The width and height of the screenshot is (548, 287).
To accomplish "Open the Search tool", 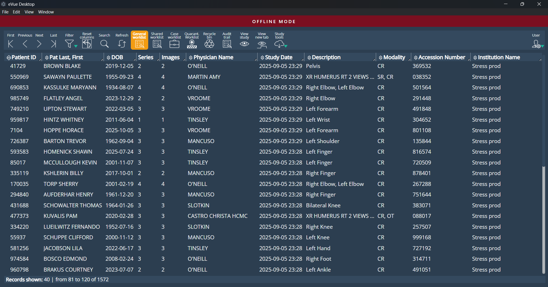I will point(104,44).
